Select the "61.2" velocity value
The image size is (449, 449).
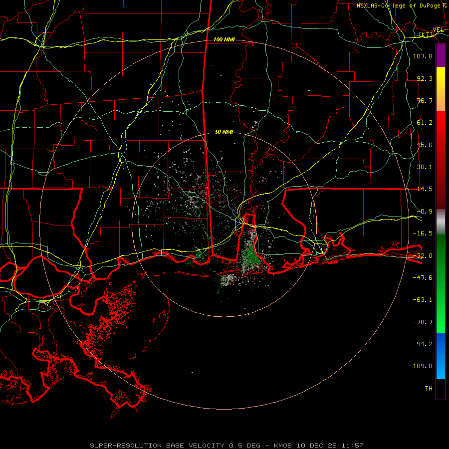[x=425, y=123]
